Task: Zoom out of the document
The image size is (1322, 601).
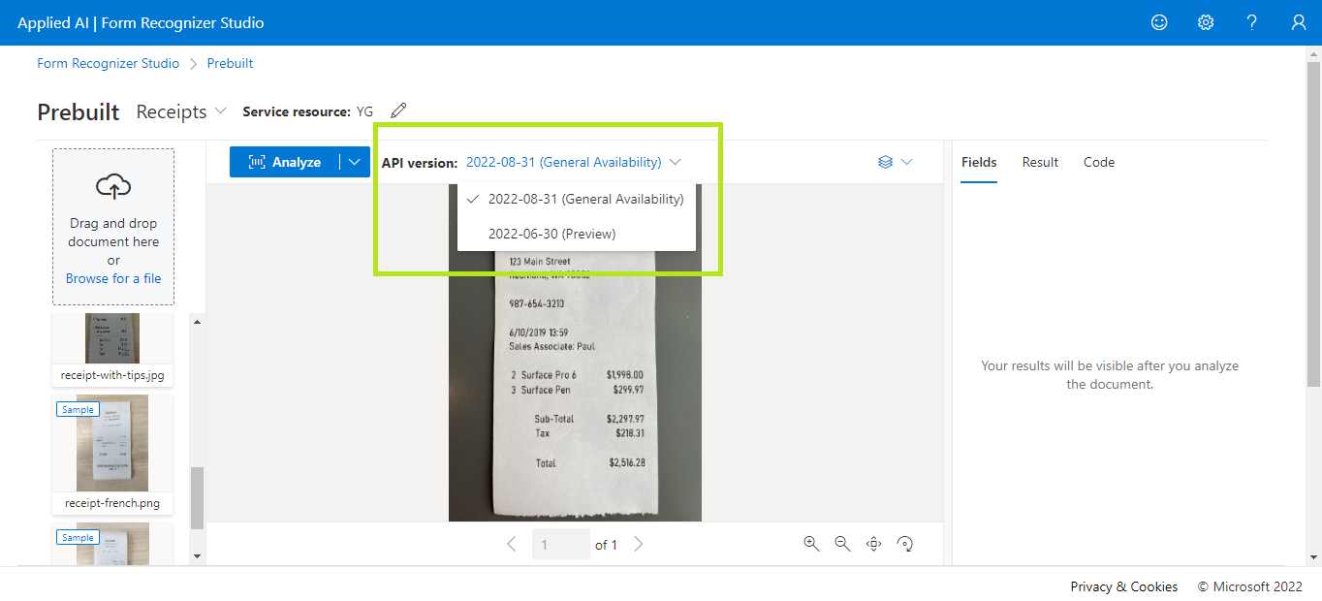Action: [x=843, y=544]
